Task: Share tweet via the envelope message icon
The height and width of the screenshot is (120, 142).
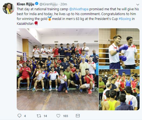Action: pyautogui.click(x=78, y=116)
